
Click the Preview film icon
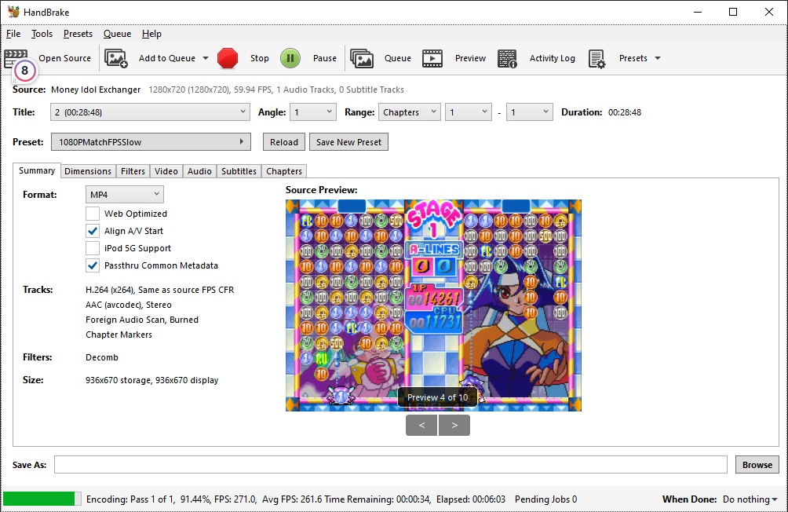[x=432, y=58]
